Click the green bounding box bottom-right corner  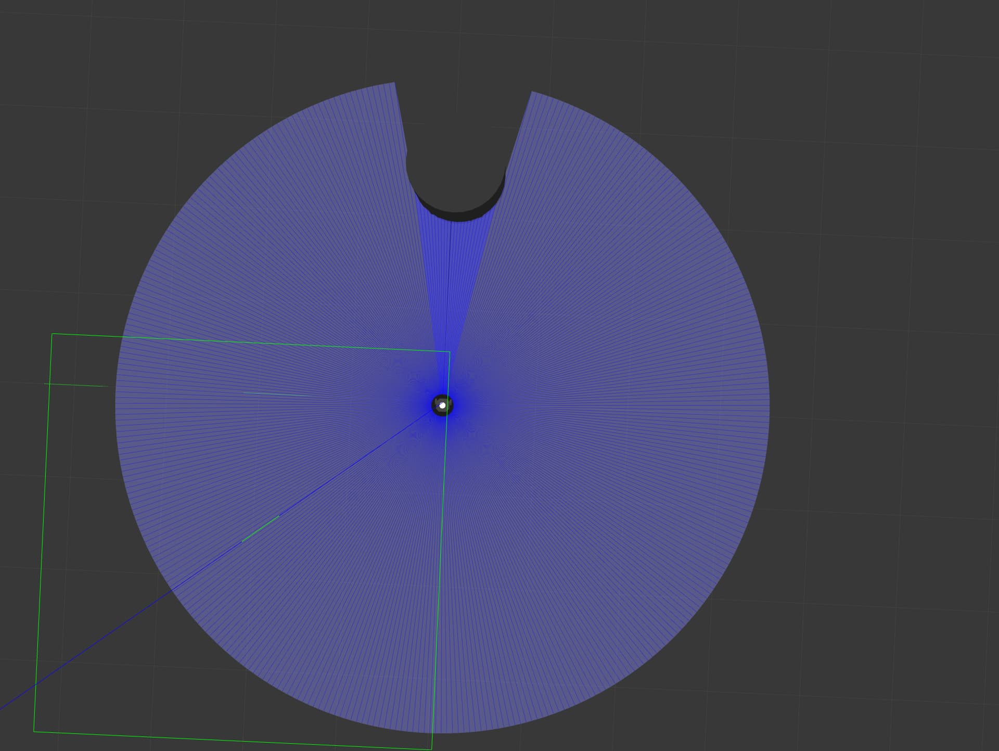click(431, 749)
